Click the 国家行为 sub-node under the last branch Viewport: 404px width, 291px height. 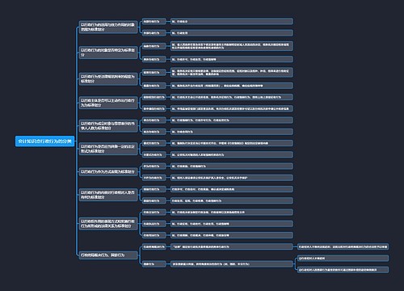154,264
